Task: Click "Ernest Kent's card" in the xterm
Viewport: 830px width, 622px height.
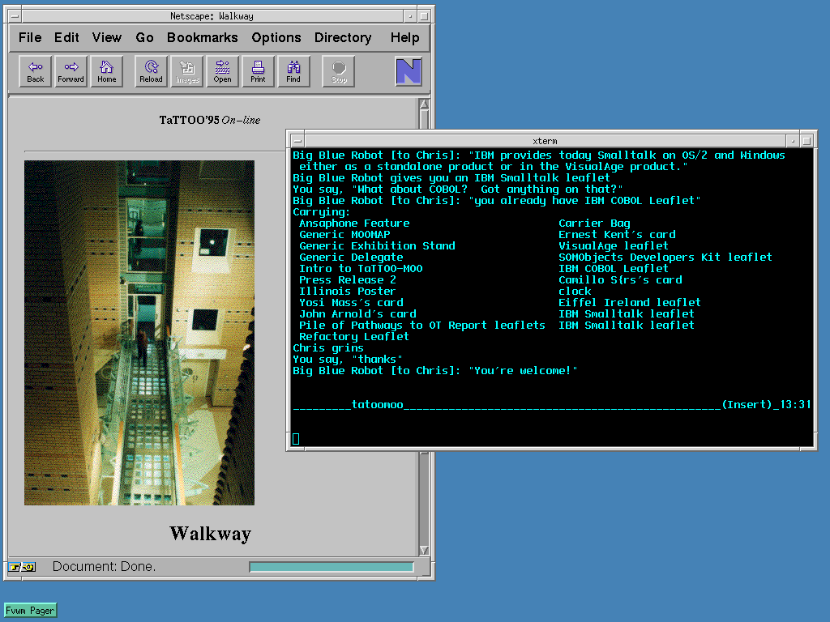Action: click(x=617, y=234)
